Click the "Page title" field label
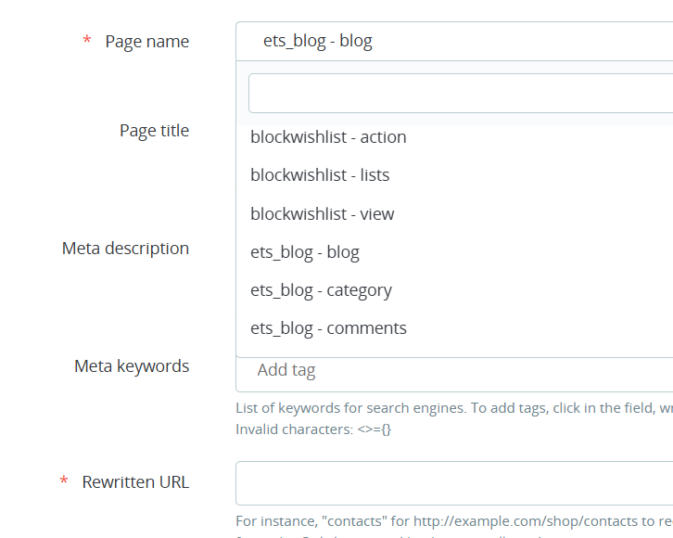 click(154, 131)
